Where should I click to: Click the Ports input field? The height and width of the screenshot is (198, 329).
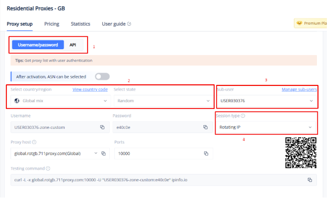click(x=164, y=153)
